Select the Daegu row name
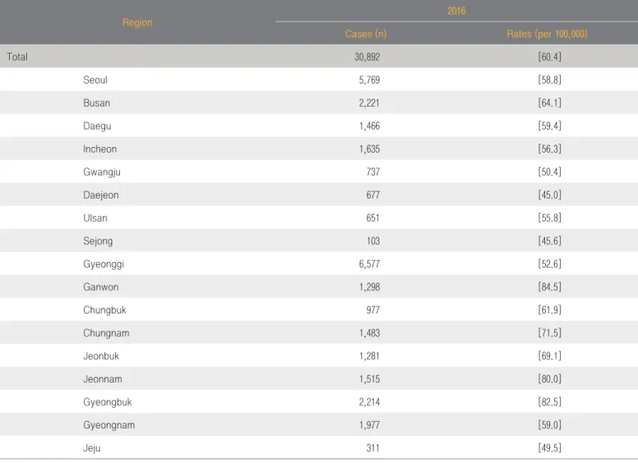 pyautogui.click(x=97, y=126)
